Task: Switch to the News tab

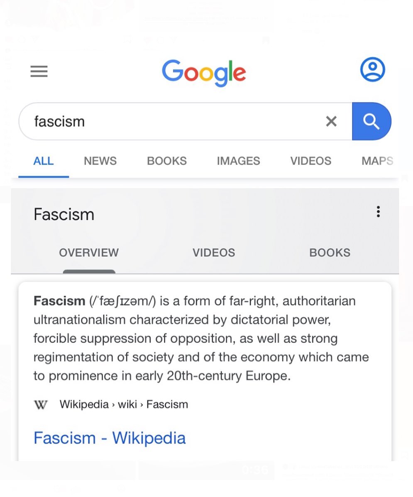Action: click(x=100, y=161)
